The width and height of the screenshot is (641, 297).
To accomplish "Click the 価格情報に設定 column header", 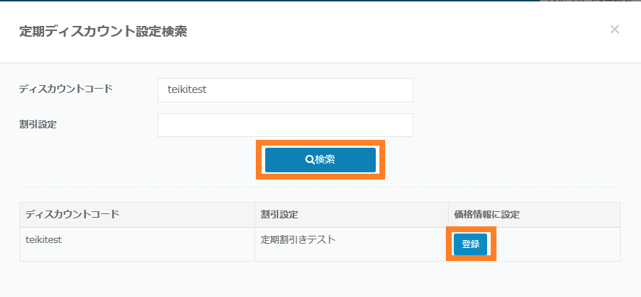I will click(487, 215).
